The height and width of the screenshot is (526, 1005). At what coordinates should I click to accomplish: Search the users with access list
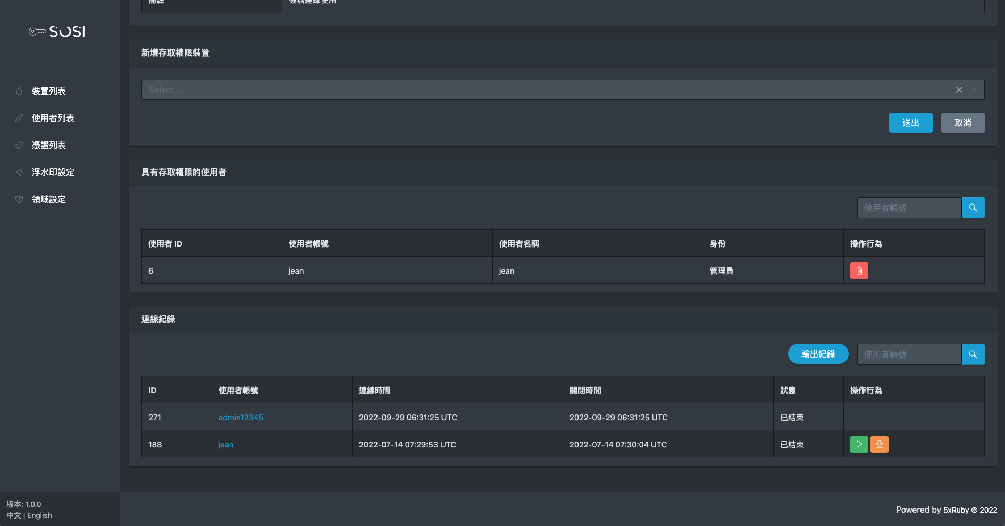tap(973, 208)
